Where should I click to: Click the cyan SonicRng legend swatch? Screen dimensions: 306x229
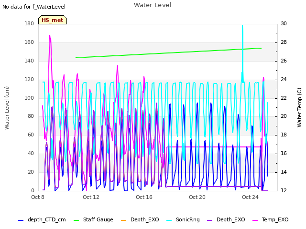coord(169,220)
